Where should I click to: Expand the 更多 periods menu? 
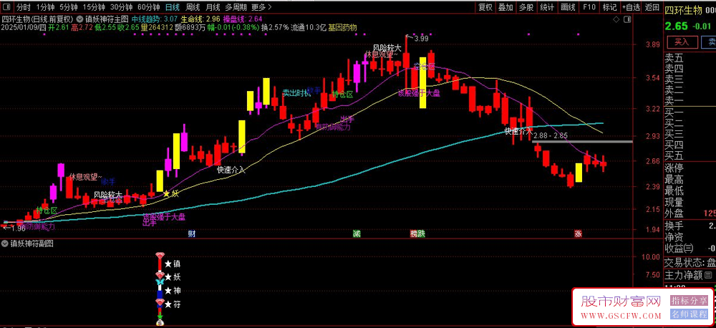click(261, 7)
